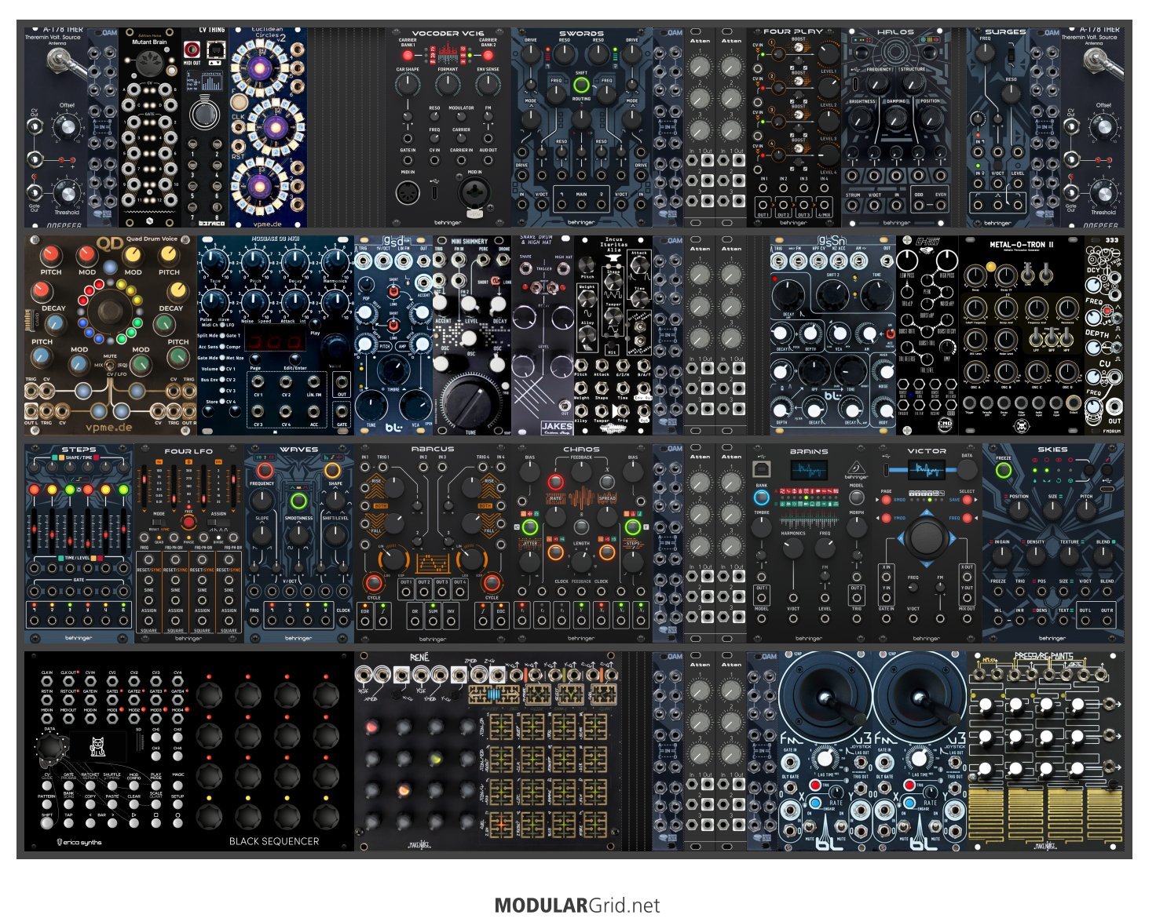The height and width of the screenshot is (922, 1156).
Task: Select the EOR jack on Abacus
Action: coord(365,621)
